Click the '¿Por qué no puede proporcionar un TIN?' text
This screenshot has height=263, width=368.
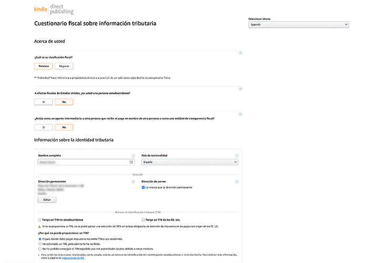[x=64, y=234]
